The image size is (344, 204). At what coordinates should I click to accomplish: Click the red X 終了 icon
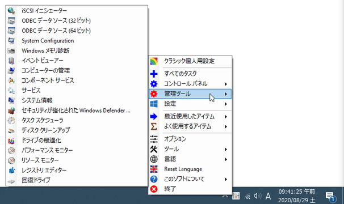coord(154,189)
